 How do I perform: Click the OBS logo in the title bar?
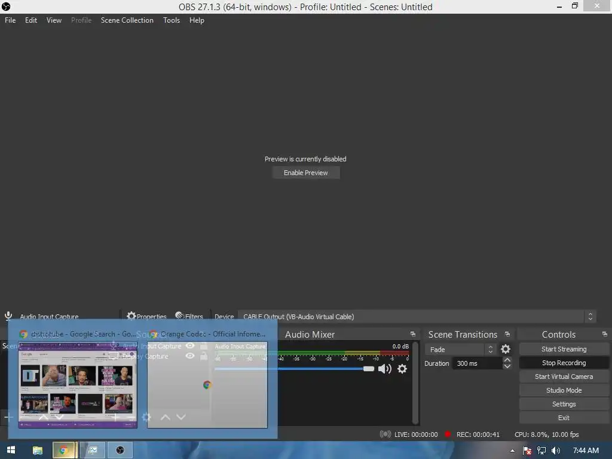click(x=6, y=6)
